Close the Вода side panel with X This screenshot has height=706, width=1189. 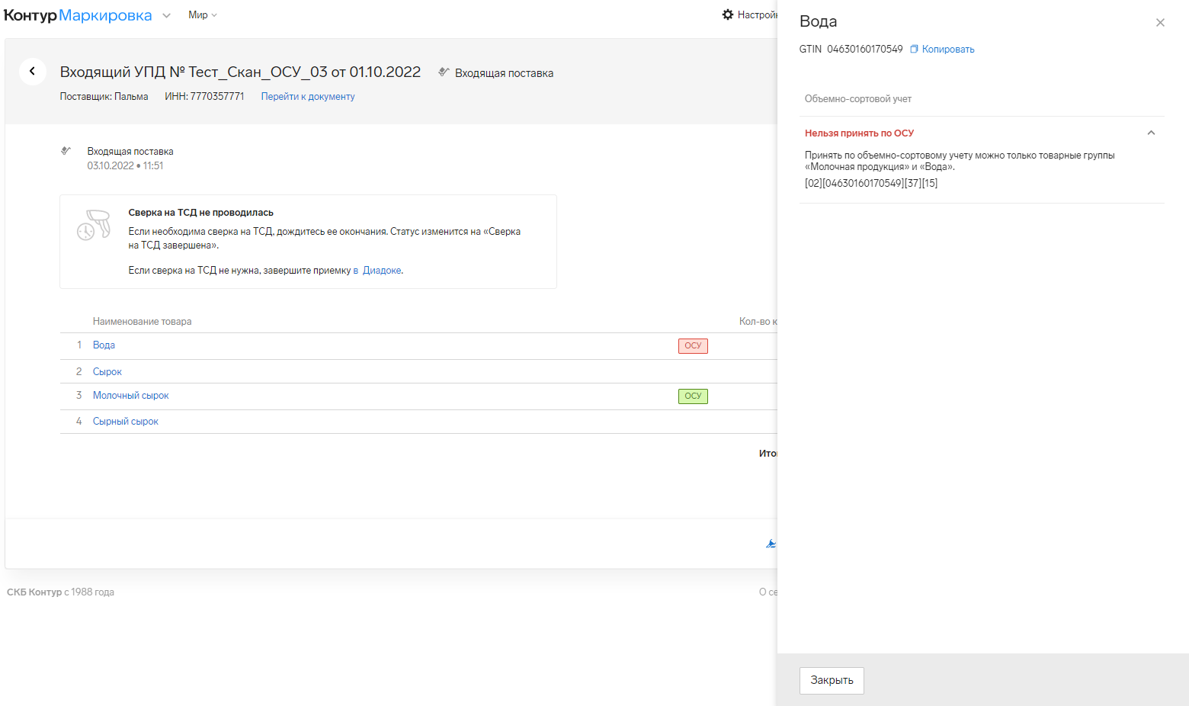click(1159, 23)
